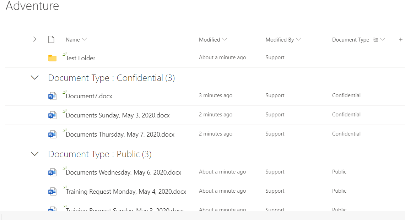The width and height of the screenshot is (405, 220).
Task: Open the Test Folder link
Action: point(81,58)
